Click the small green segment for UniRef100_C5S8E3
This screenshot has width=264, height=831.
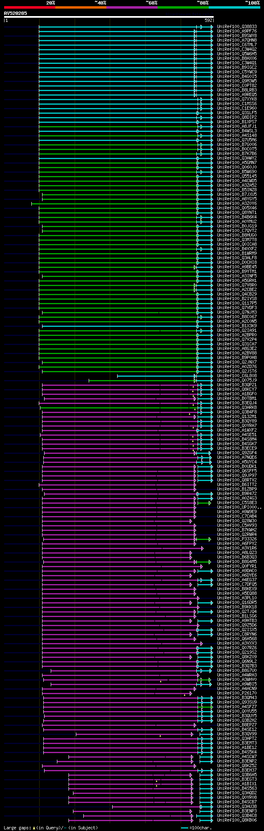click(x=204, y=503)
